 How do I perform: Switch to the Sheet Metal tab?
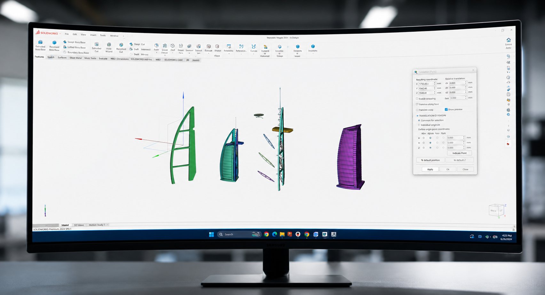point(76,58)
